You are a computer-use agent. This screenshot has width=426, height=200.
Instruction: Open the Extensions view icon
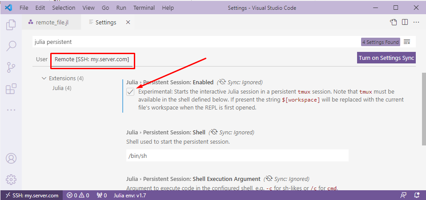pyautogui.click(x=11, y=89)
